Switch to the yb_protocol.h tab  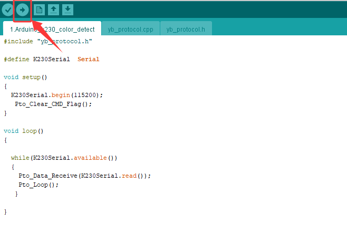(186, 29)
